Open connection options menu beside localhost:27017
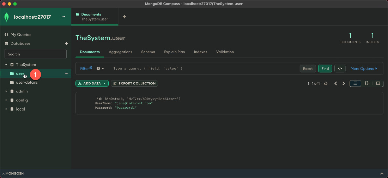 pyautogui.click(x=63, y=17)
